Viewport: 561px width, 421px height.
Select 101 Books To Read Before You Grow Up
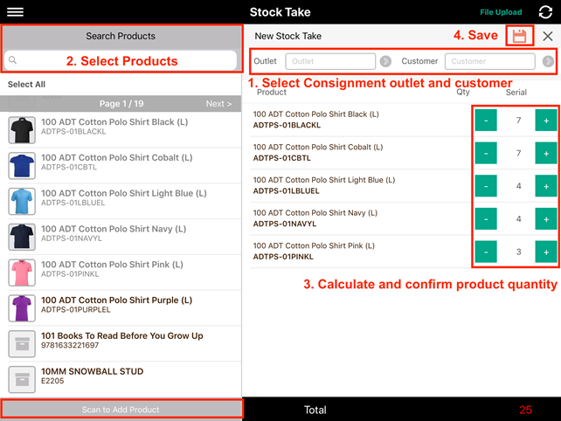tap(121, 344)
